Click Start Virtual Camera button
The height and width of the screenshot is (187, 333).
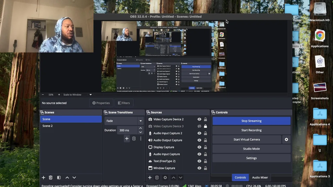click(x=247, y=139)
